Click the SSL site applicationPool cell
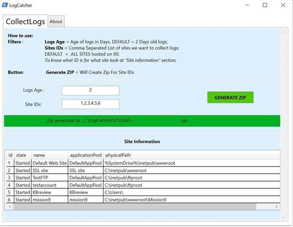Viewport: 293px width, 227px height. point(86,170)
